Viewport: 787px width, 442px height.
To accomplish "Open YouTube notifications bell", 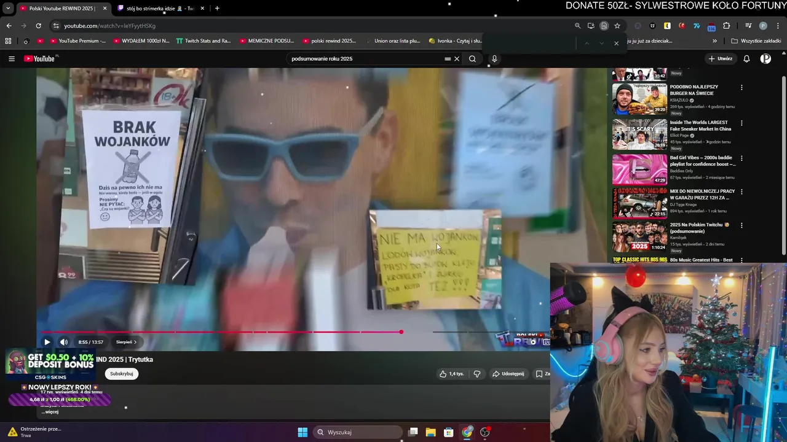I will [746, 59].
